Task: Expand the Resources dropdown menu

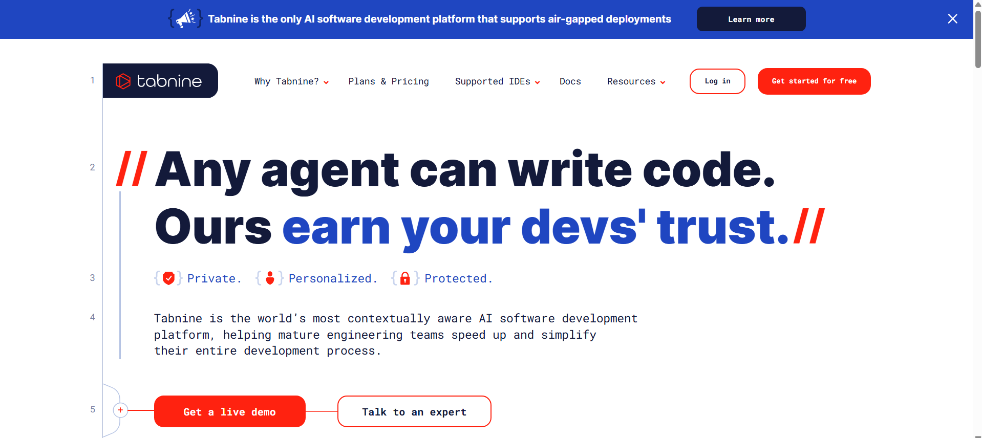Action: point(636,81)
